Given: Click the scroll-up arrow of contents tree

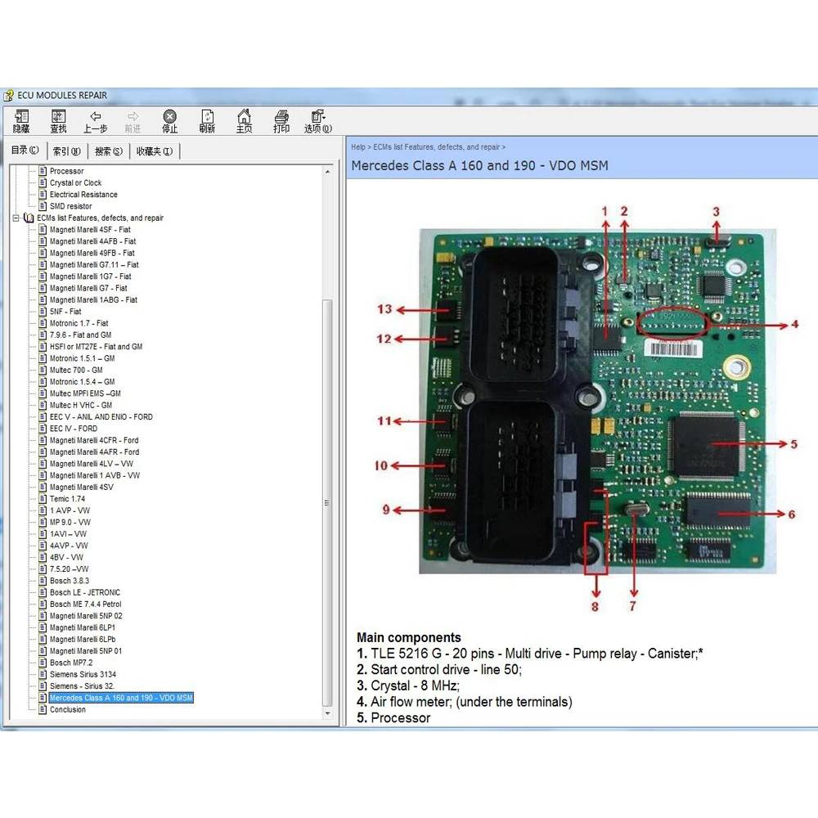Looking at the screenshot, I should [x=328, y=172].
